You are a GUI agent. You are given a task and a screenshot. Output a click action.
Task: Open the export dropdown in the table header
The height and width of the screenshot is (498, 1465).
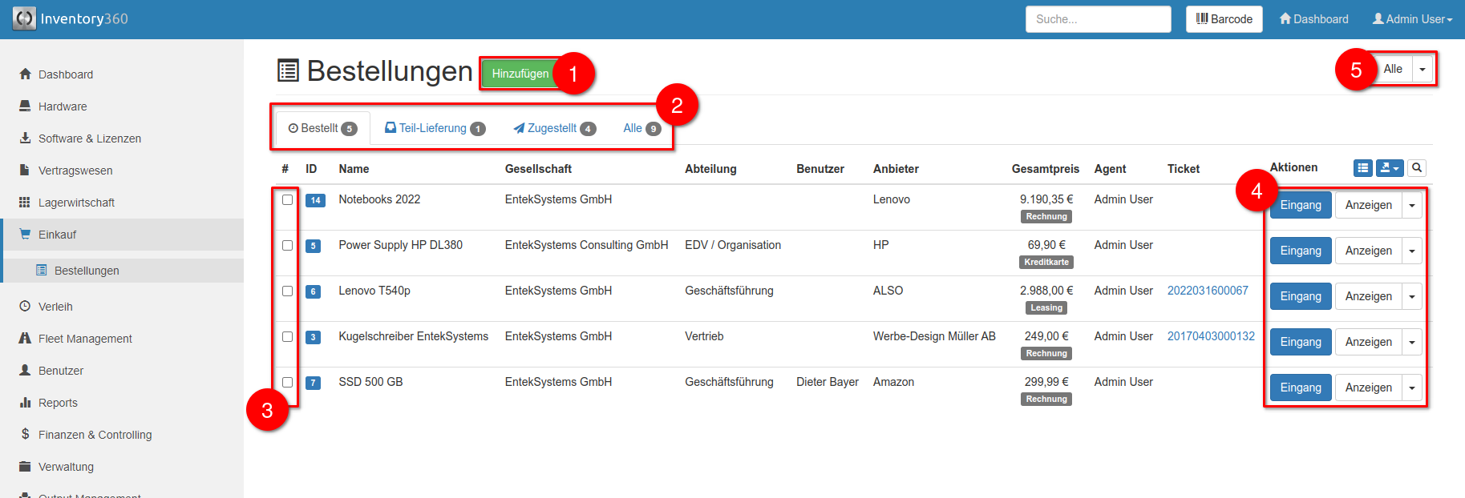click(x=1390, y=168)
